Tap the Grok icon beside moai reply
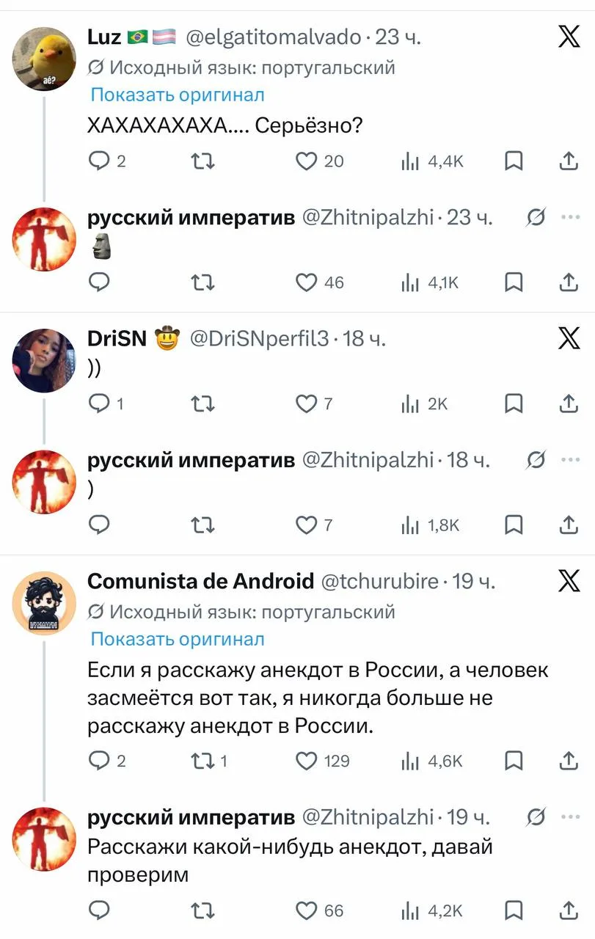595x939 pixels. click(536, 217)
